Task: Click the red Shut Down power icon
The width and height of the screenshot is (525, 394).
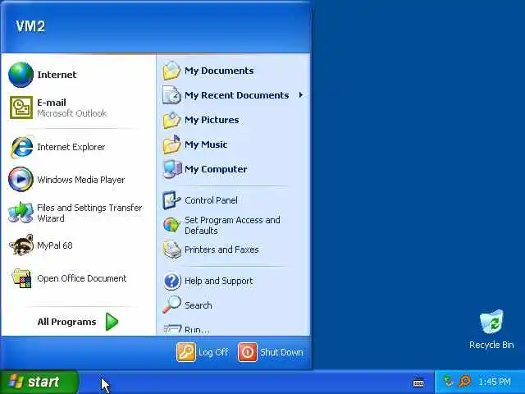Action: pyautogui.click(x=248, y=352)
